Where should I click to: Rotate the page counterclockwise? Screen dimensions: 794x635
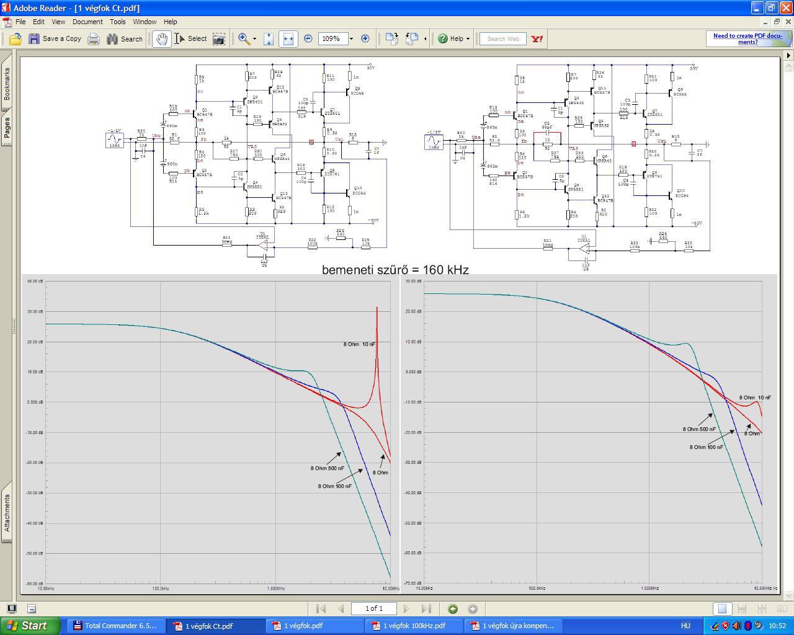[411, 38]
